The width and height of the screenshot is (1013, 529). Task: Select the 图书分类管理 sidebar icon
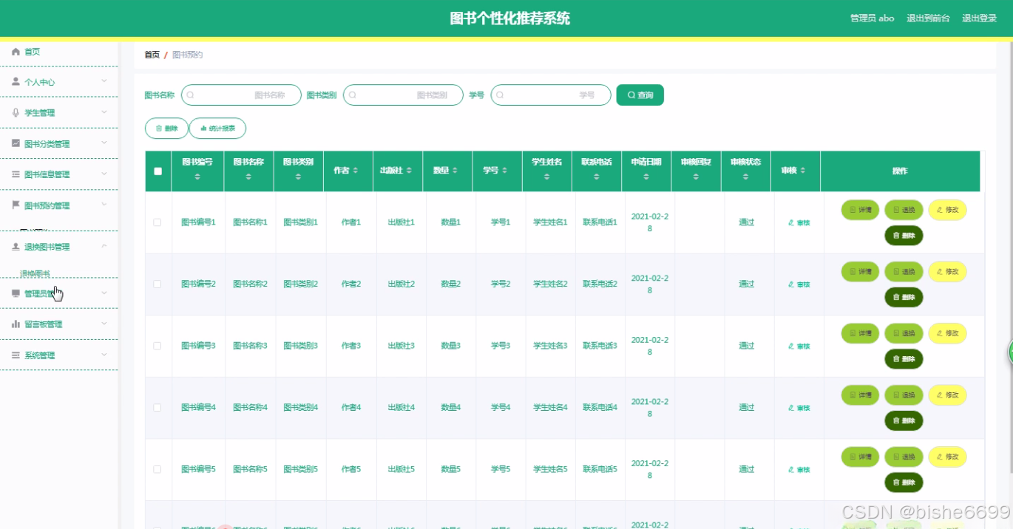tap(15, 142)
